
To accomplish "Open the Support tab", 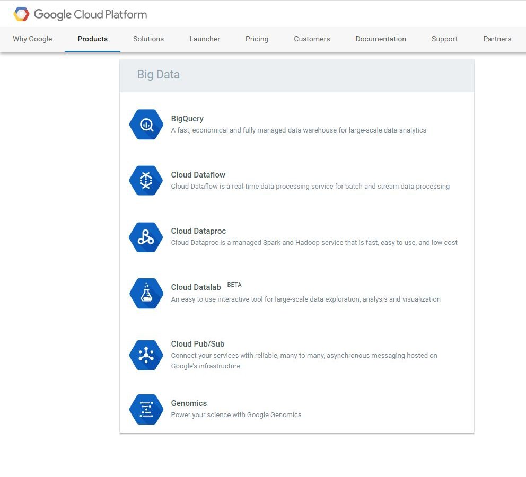I will 444,39.
